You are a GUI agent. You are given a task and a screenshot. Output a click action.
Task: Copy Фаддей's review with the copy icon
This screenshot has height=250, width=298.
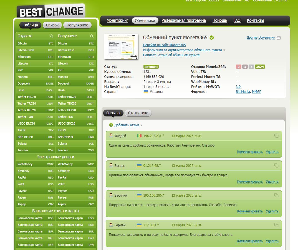point(276,136)
